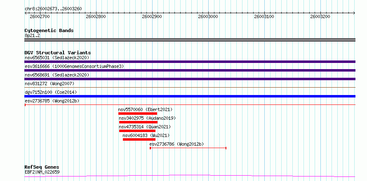Select the thin brown line under nsv831272
367x181 pixels.
(190, 87)
